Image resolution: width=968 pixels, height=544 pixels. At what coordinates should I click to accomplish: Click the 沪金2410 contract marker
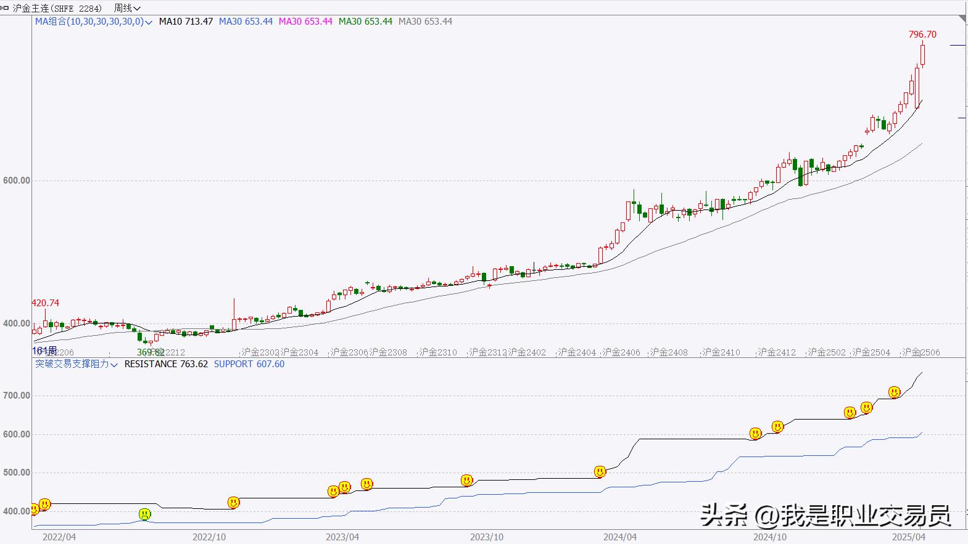(721, 352)
